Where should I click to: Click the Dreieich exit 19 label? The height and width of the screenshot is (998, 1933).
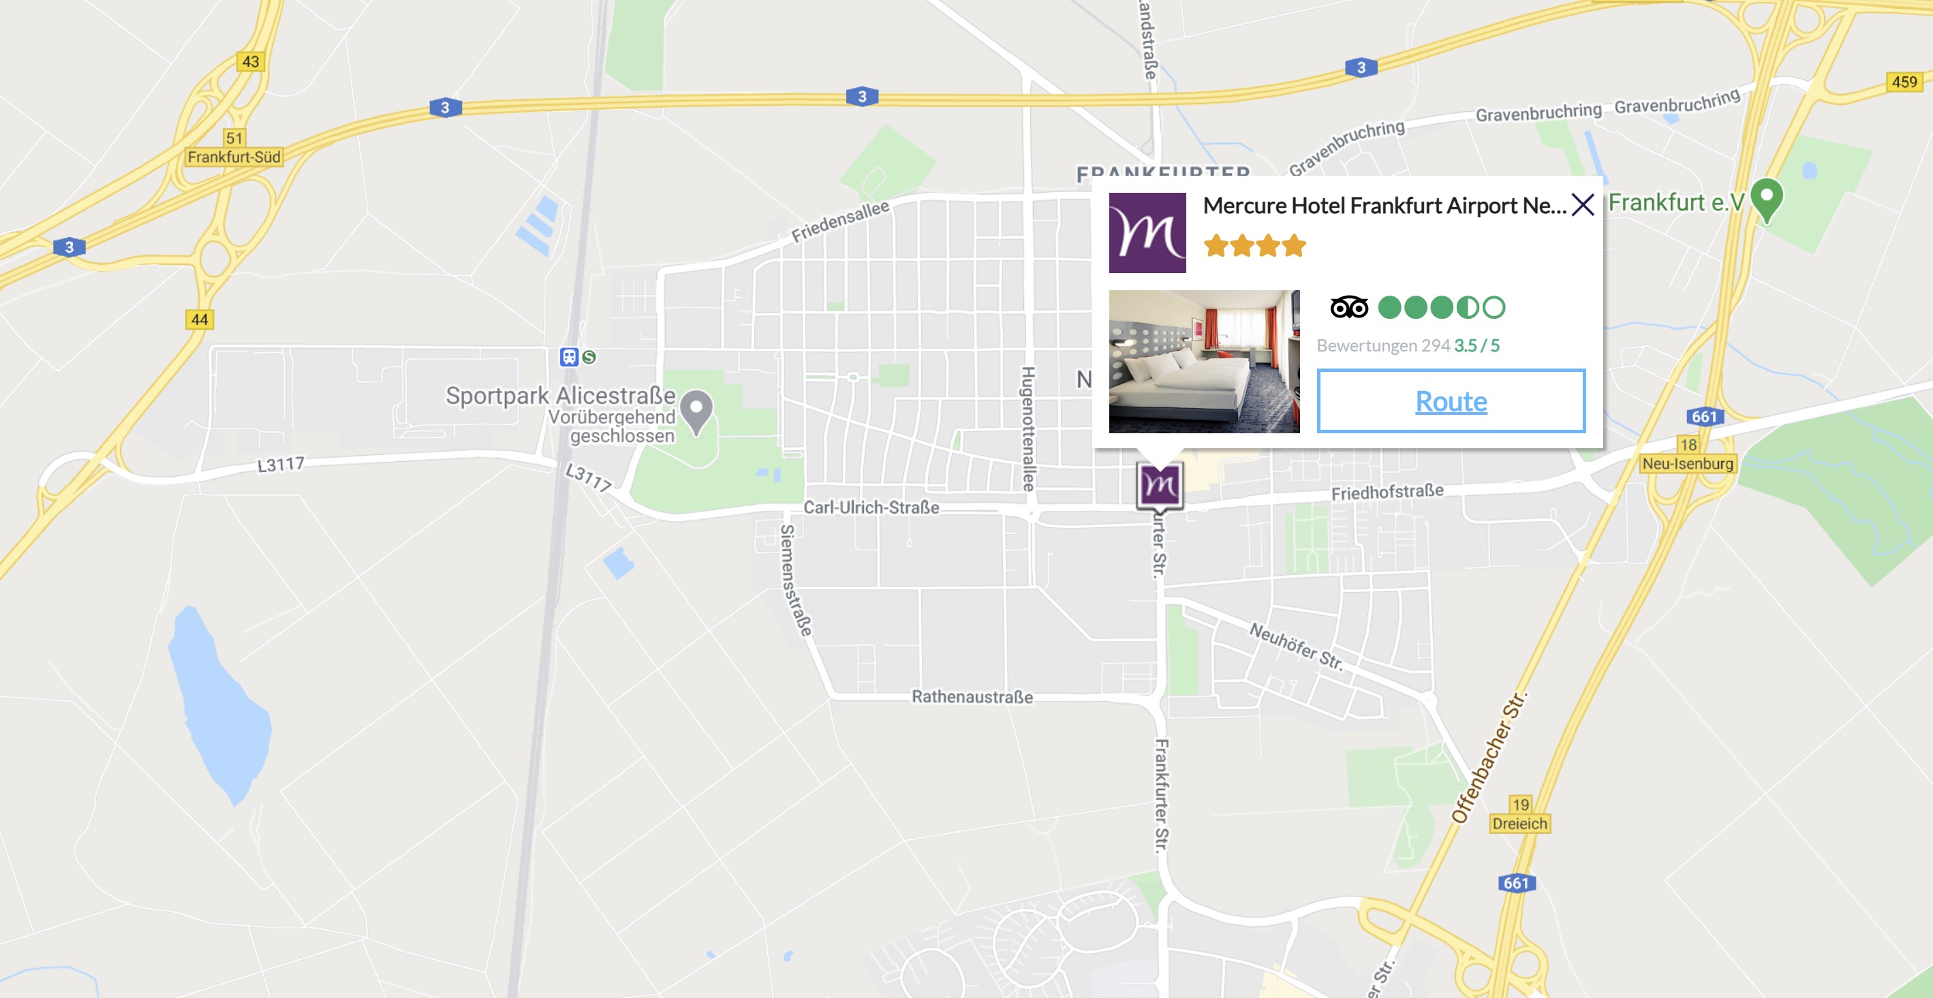pyautogui.click(x=1519, y=815)
